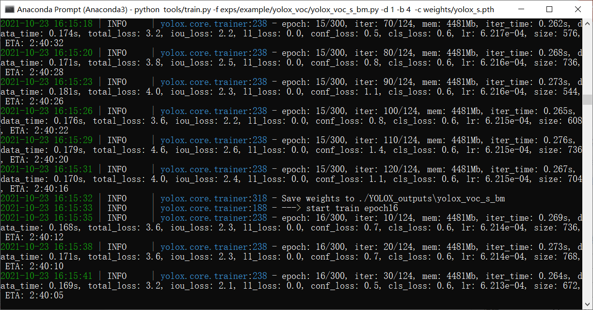Screen dimensions: 593x310
Task: Click the Anaconda Prompt icon in title bar
Action: pos(8,9)
